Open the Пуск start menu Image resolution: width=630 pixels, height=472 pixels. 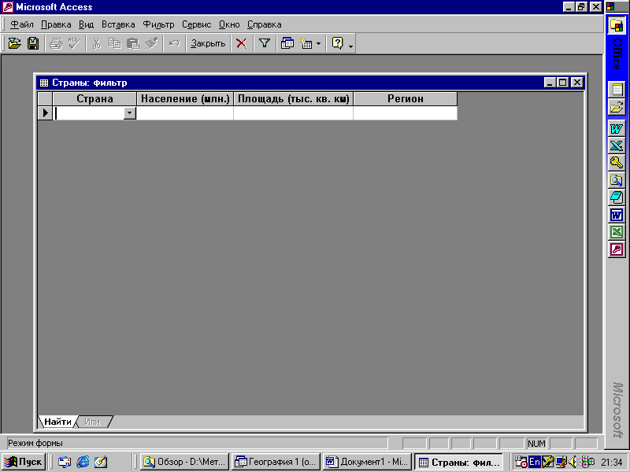coord(24,462)
